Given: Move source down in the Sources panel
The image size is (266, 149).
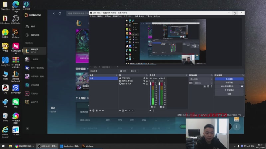Looking at the screenshot, I should [x=132, y=111].
